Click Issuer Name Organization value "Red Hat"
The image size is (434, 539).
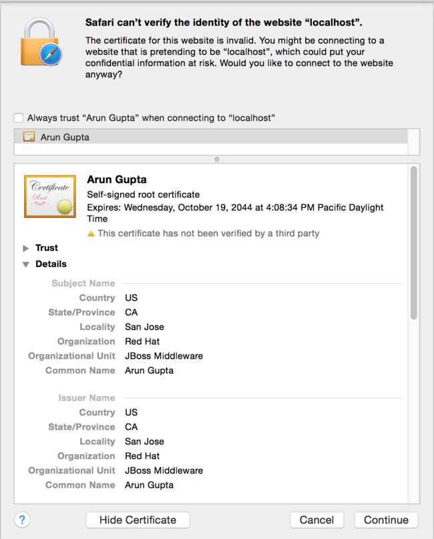pyautogui.click(x=142, y=456)
